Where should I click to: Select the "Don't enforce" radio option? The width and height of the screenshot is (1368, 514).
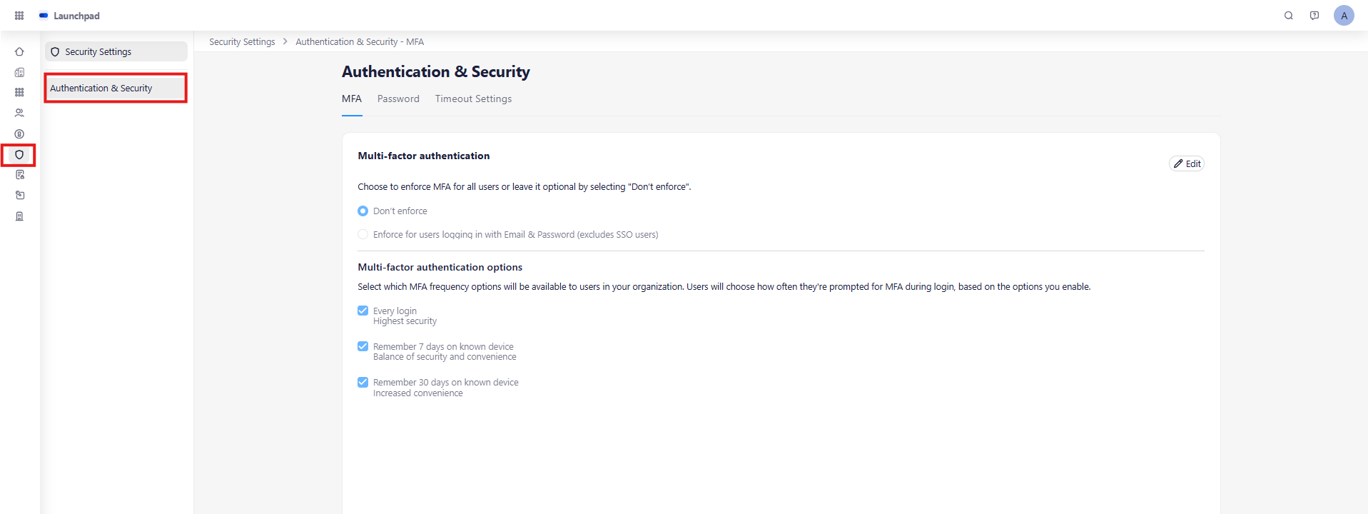(363, 211)
